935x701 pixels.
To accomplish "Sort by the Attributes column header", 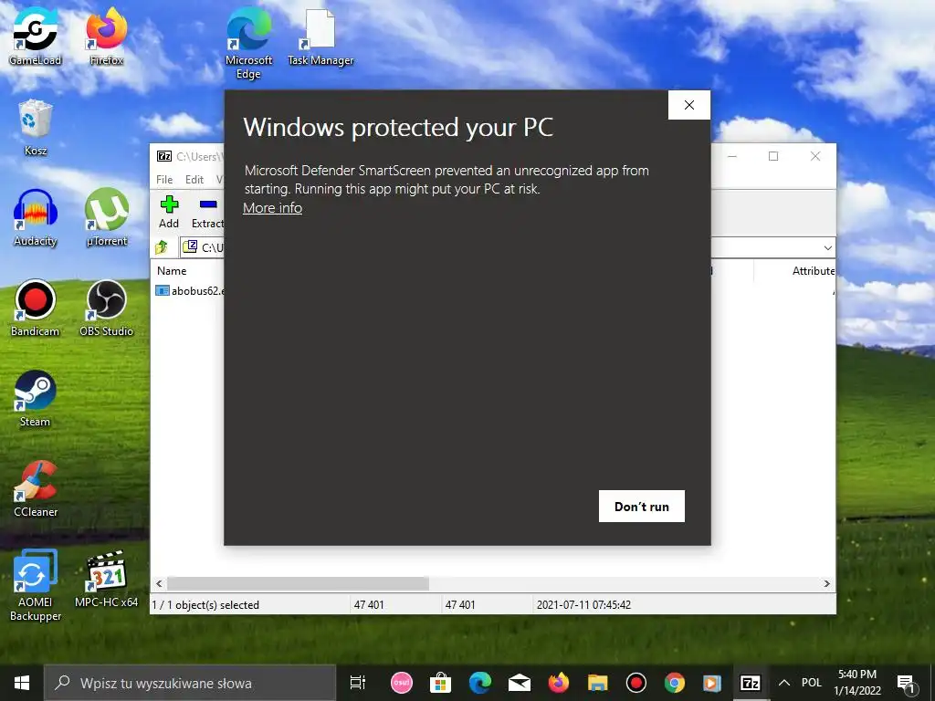I will [814, 270].
